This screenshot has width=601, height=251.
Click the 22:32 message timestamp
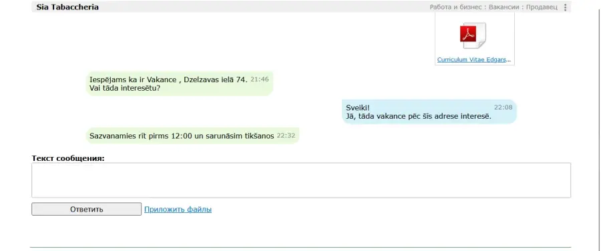[286, 136]
